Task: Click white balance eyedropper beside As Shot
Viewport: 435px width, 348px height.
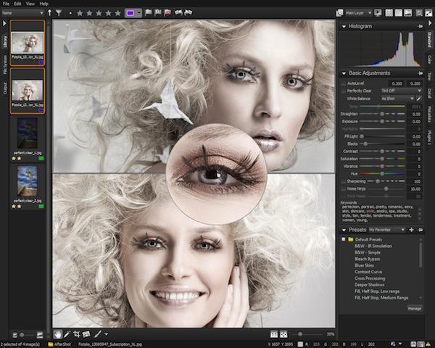Action: point(418,99)
